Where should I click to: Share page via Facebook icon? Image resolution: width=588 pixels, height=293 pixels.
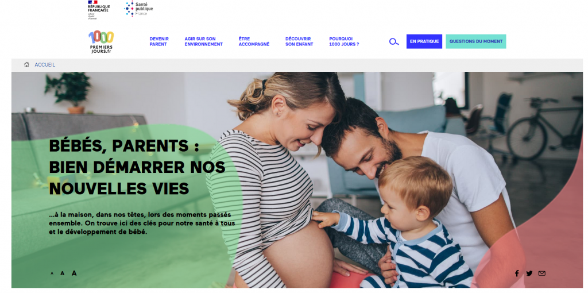(517, 273)
